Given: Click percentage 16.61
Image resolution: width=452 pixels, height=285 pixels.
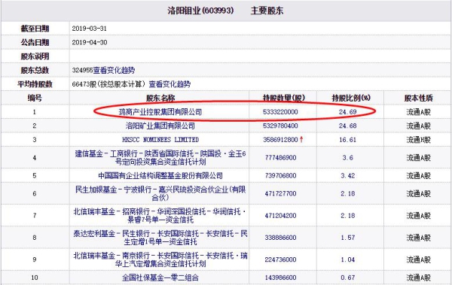Looking at the screenshot, I should [347, 140].
